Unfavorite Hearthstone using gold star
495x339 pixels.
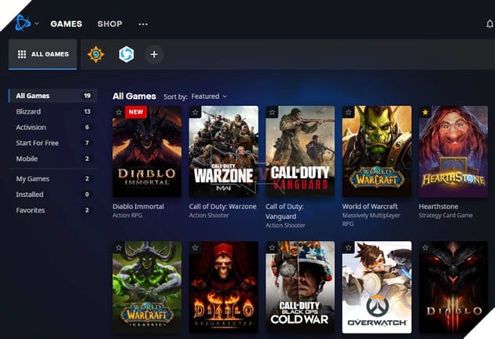click(x=425, y=112)
